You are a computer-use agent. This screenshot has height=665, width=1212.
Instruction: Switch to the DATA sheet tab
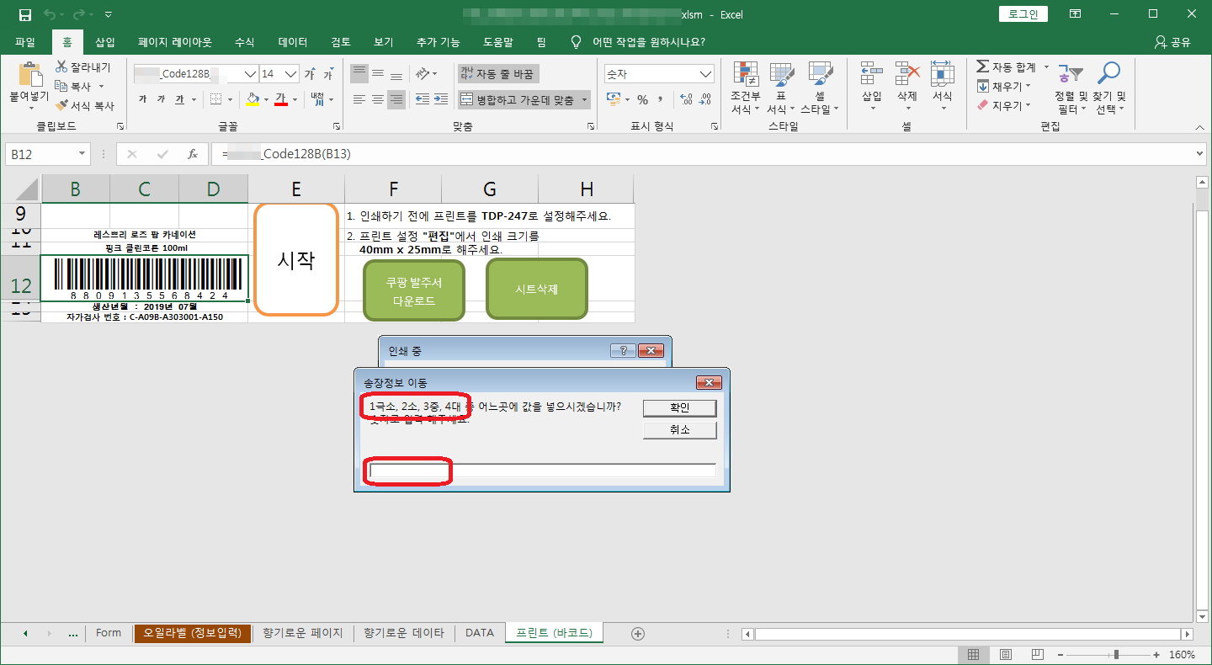pos(480,633)
